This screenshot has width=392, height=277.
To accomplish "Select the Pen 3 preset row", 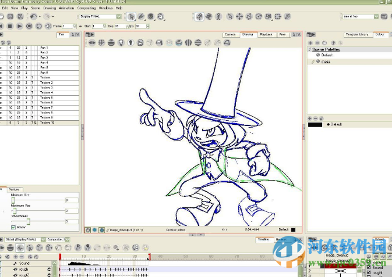I will [x=40, y=57].
